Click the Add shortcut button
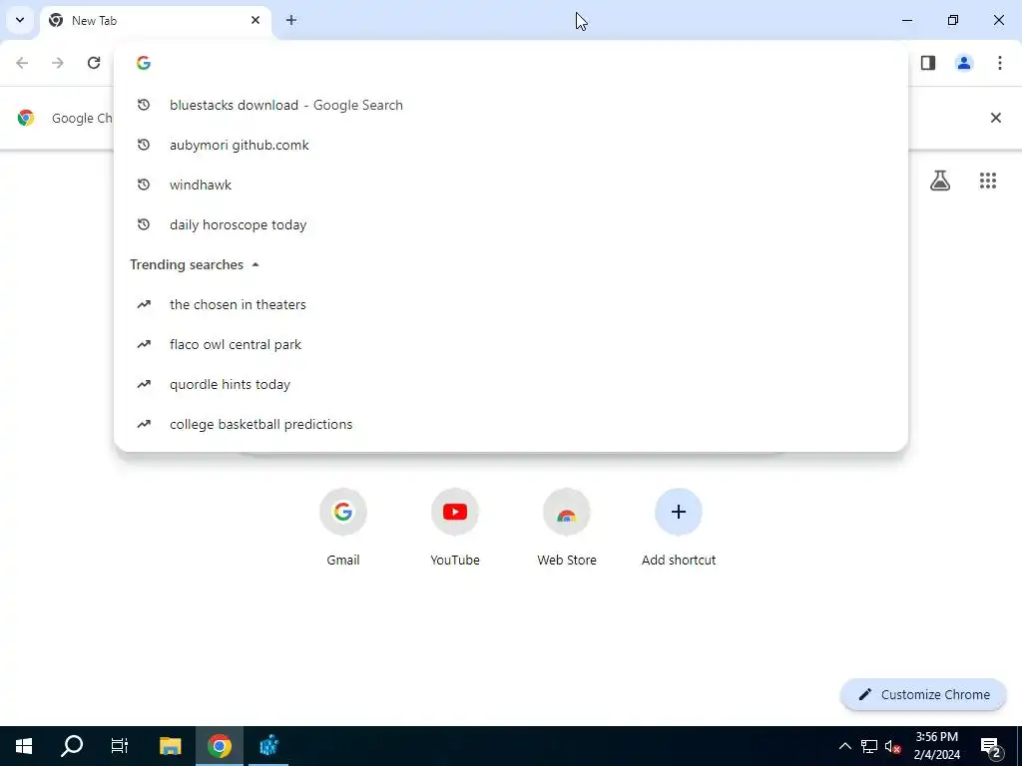The height and width of the screenshot is (766, 1022). (679, 527)
